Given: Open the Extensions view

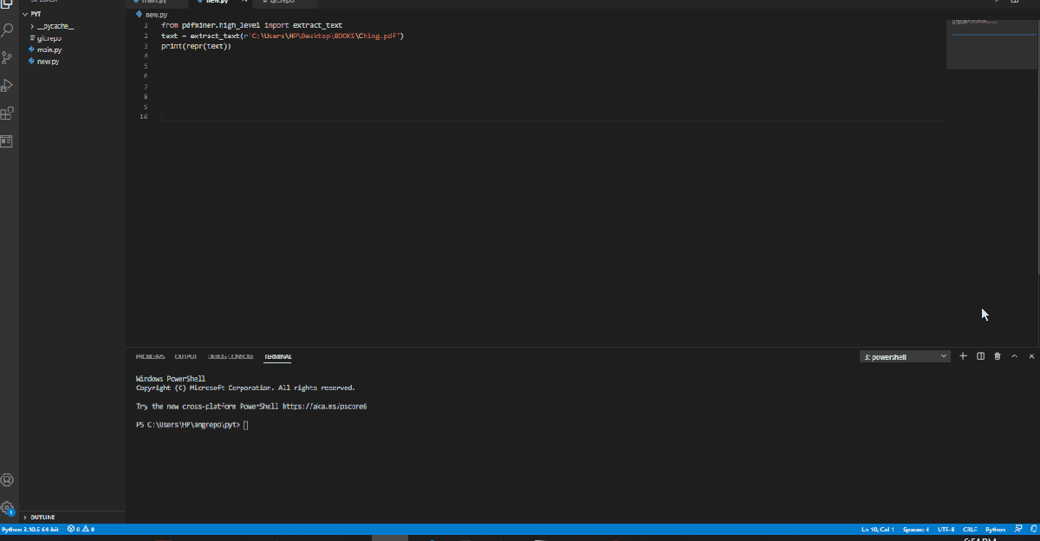Looking at the screenshot, I should pos(8,114).
